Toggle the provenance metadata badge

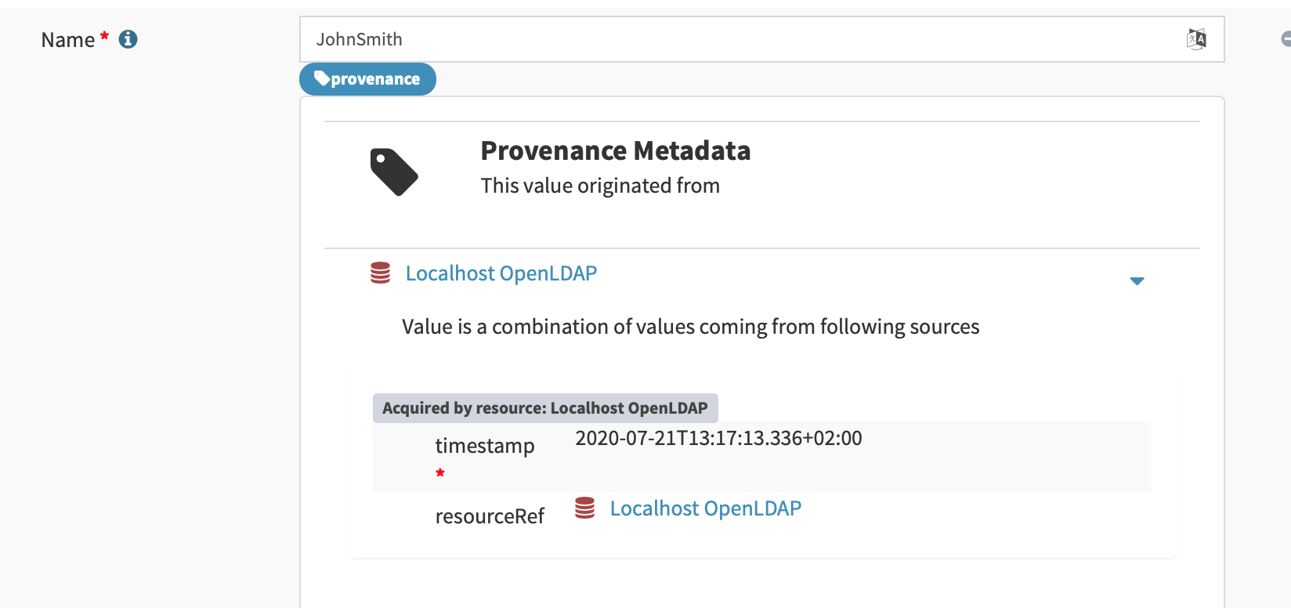367,78
